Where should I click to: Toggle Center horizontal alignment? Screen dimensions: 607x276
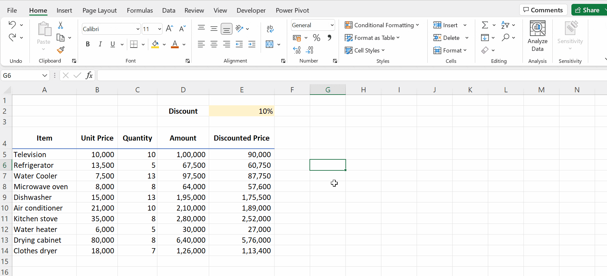[214, 44]
